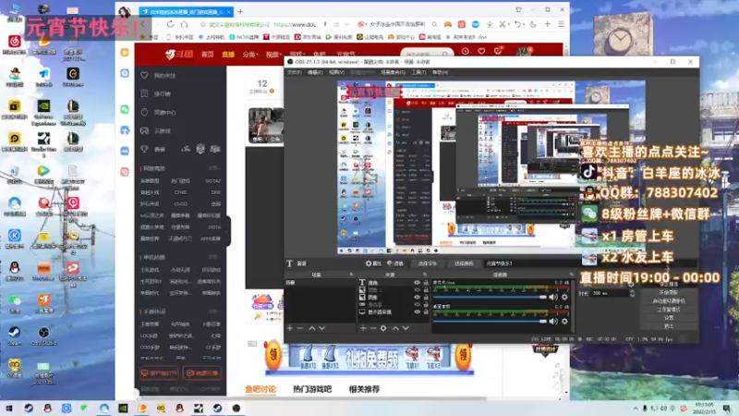Click screenshot scissors icon in browser
This screenshot has width=739, height=416.
tap(502, 24)
